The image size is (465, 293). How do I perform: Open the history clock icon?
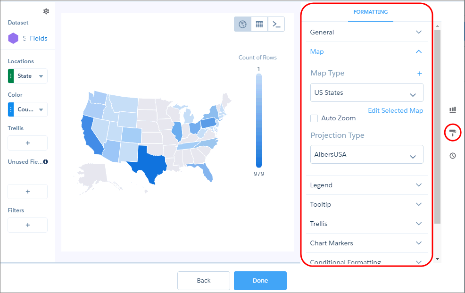tap(453, 156)
